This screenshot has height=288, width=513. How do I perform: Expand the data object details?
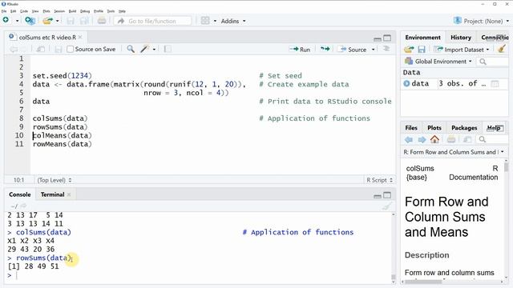coord(406,83)
